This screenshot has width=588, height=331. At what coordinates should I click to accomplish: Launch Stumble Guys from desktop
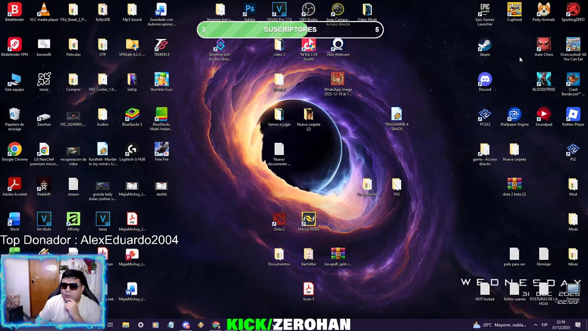pyautogui.click(x=162, y=82)
